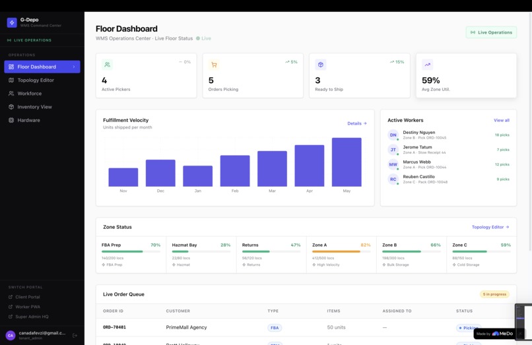Viewport: 532px width, 345px height.
Task: Click the Inventory View cube icon
Action: click(11, 106)
